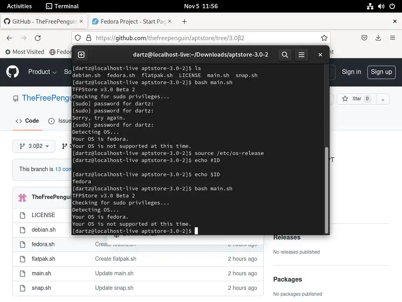
Task: Show Firefox downloads panel
Action: click(378, 38)
